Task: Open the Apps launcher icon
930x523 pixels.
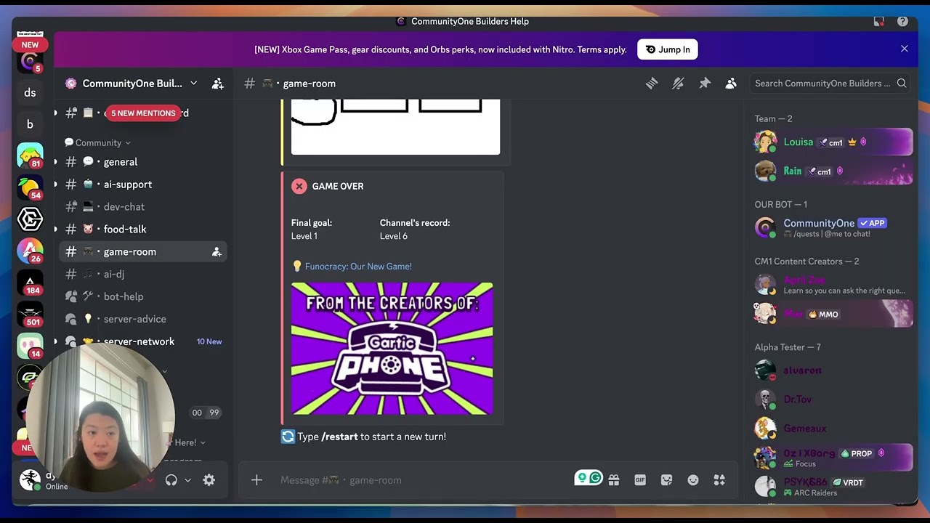Action: click(719, 480)
